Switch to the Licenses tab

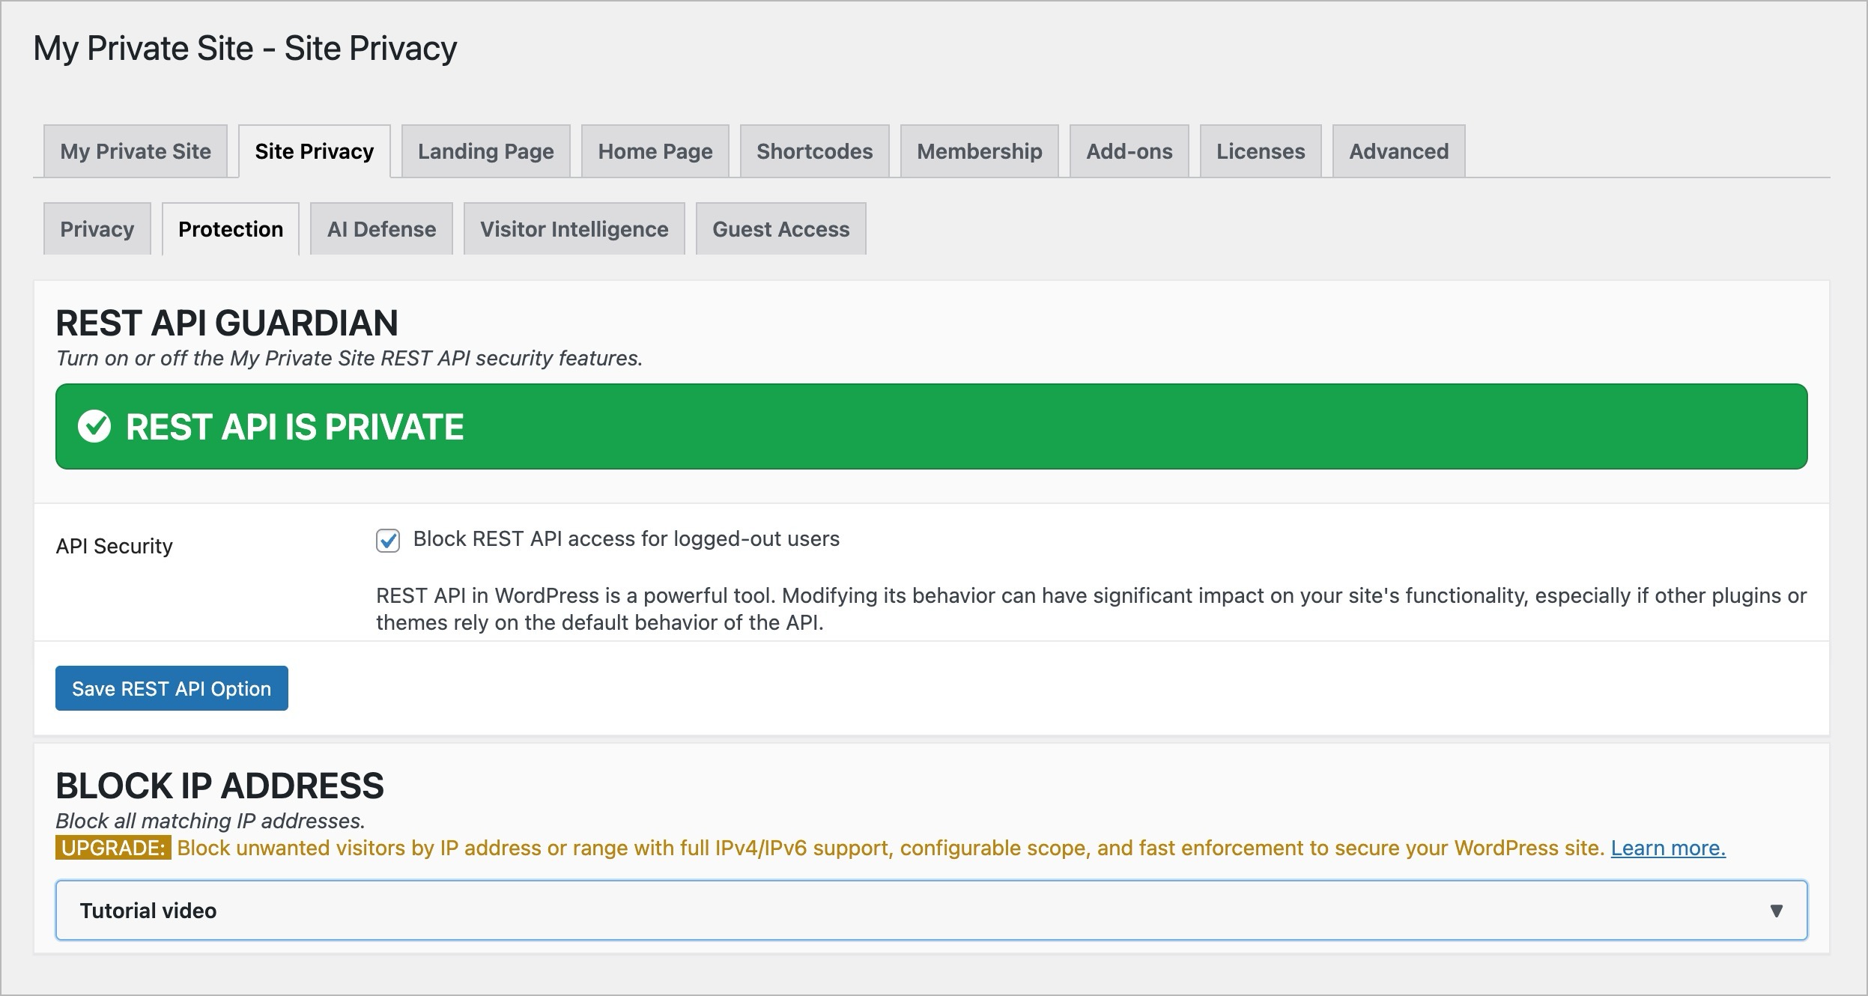click(1261, 151)
